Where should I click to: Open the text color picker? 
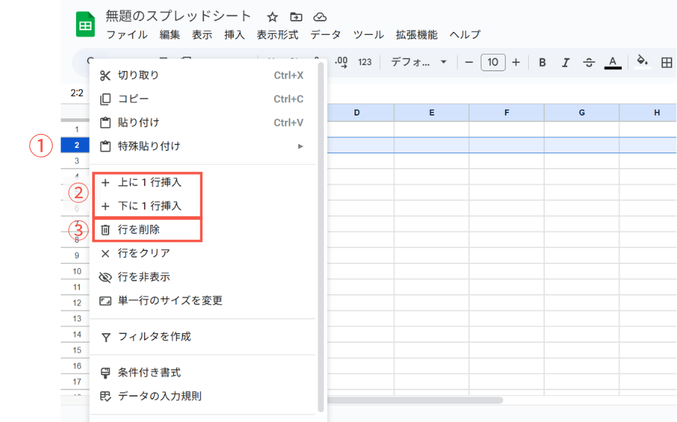click(612, 62)
